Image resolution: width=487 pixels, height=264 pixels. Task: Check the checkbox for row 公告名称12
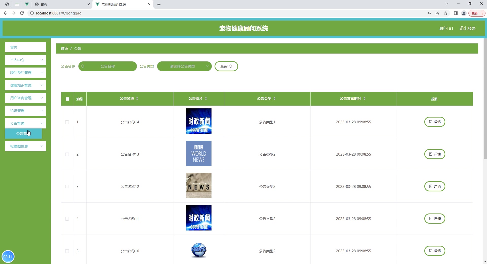tap(67, 187)
